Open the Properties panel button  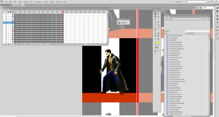coord(124,23)
